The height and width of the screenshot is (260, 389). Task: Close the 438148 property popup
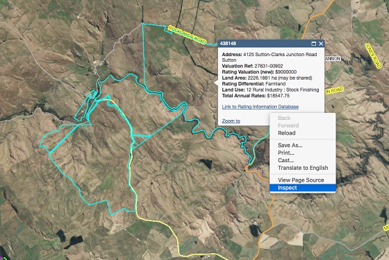point(321,44)
